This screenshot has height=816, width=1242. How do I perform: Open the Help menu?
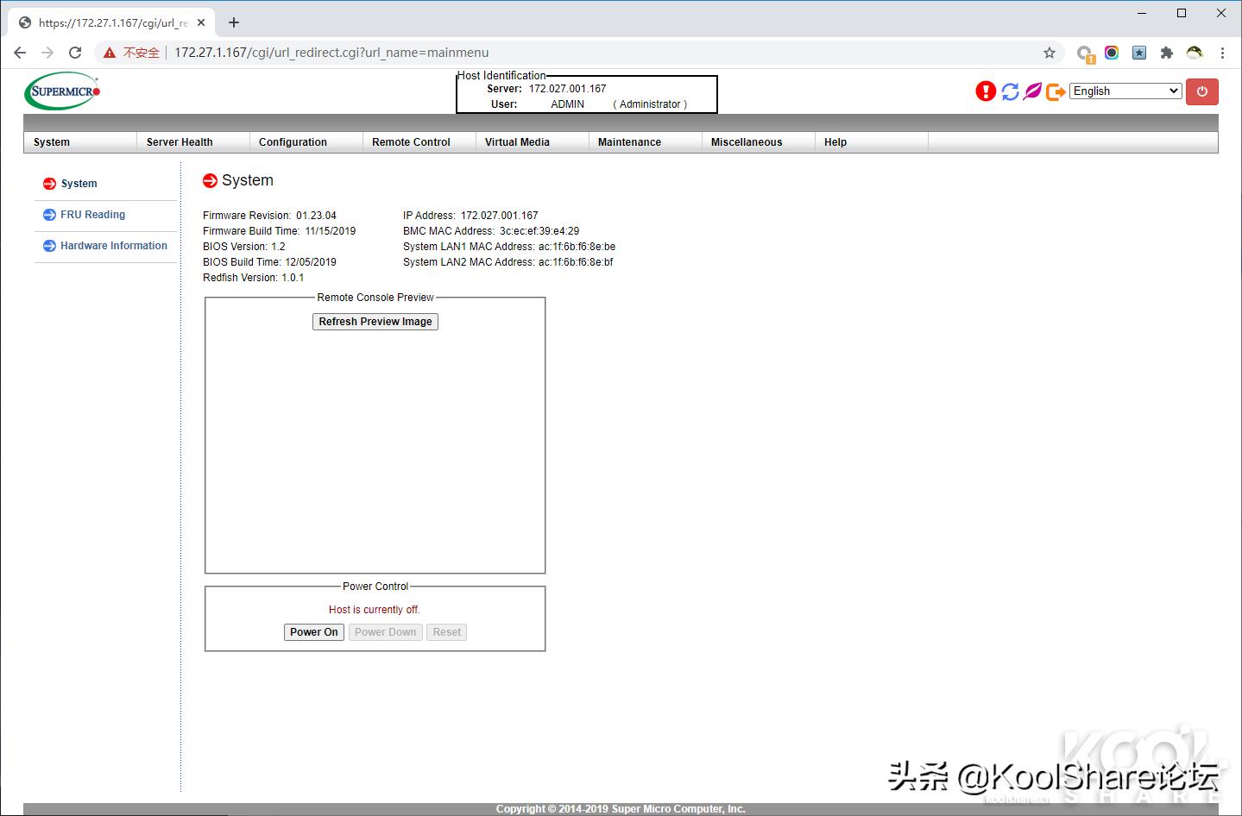point(872,142)
